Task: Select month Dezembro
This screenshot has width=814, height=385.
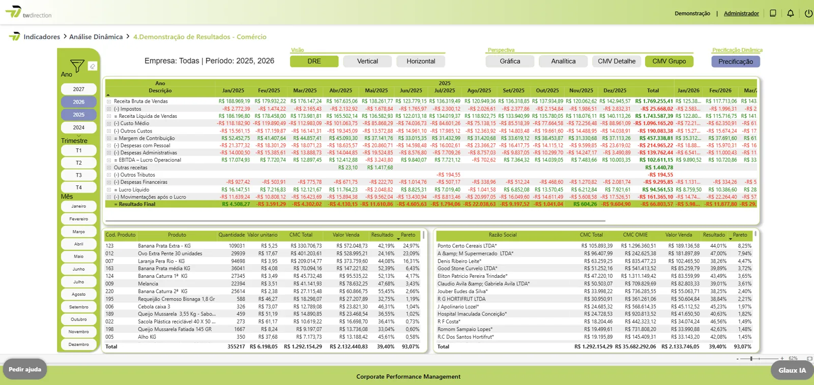Action: [x=78, y=344]
